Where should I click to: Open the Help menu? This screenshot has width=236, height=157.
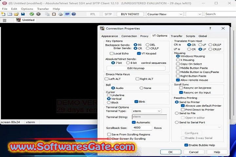(56, 9)
